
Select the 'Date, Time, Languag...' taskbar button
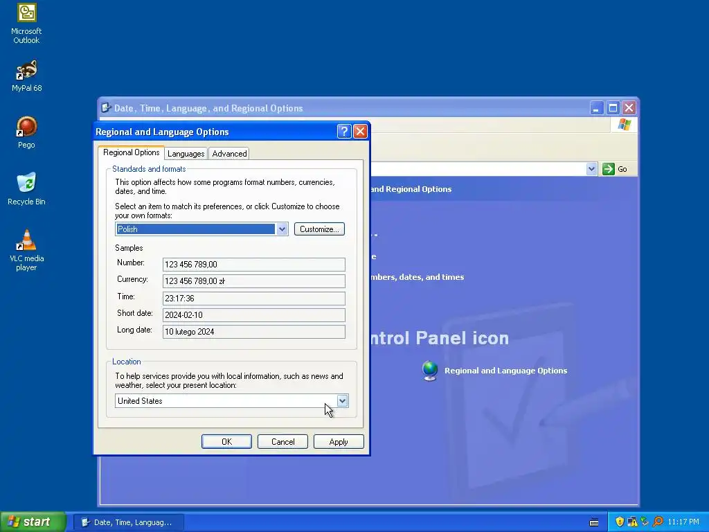(x=129, y=522)
